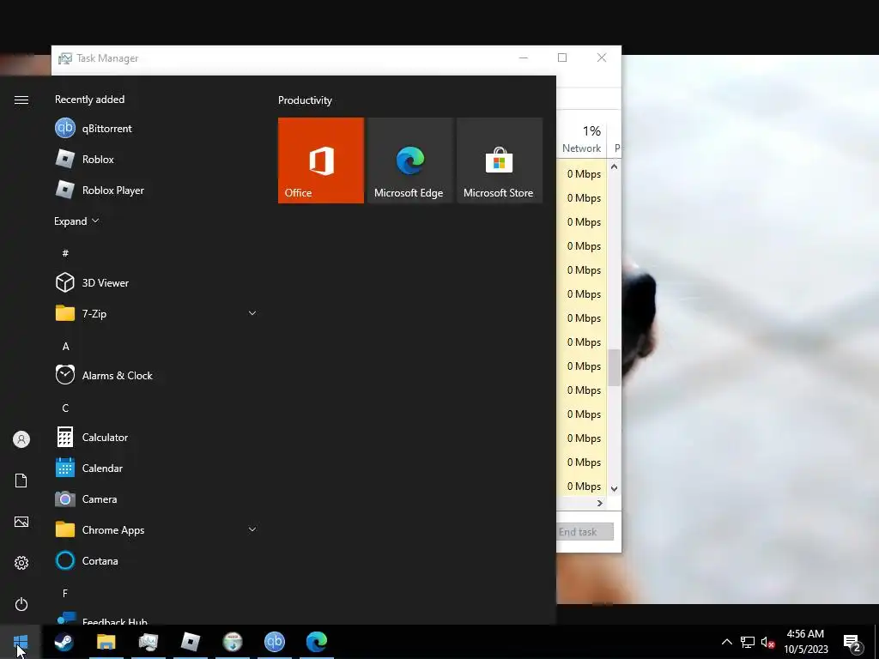The image size is (879, 659).
Task: Open the notification Action Center
Action: (852, 642)
